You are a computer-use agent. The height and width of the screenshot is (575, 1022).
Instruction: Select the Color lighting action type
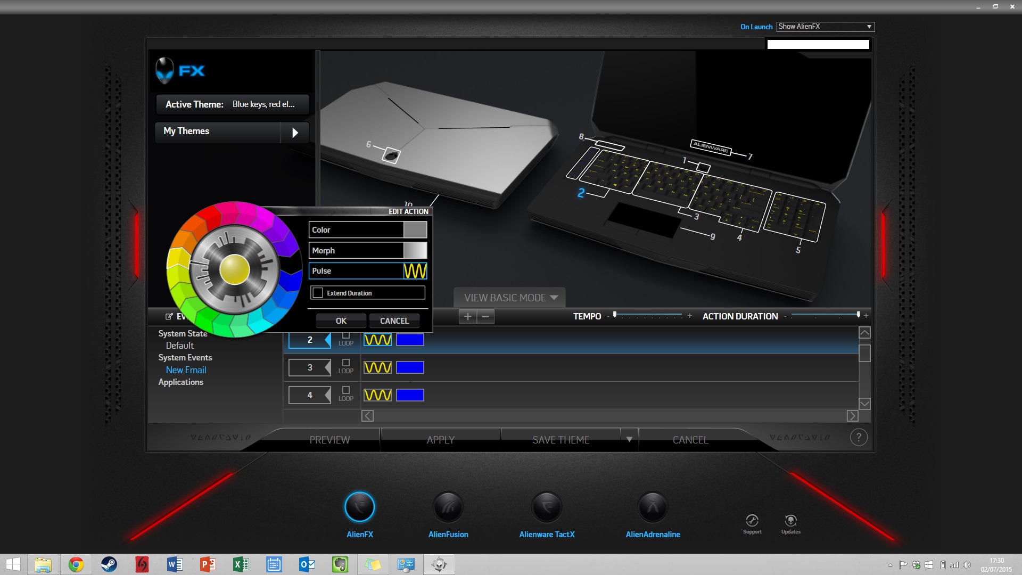pos(368,229)
